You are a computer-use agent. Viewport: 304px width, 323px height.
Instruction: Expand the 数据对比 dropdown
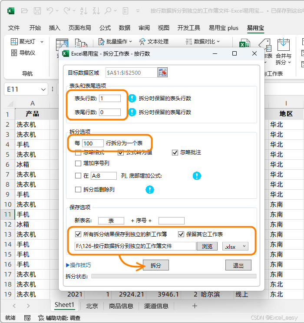218,42
